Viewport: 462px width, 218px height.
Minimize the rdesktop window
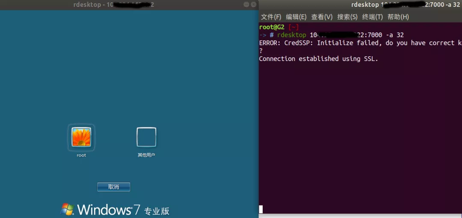click(246, 5)
